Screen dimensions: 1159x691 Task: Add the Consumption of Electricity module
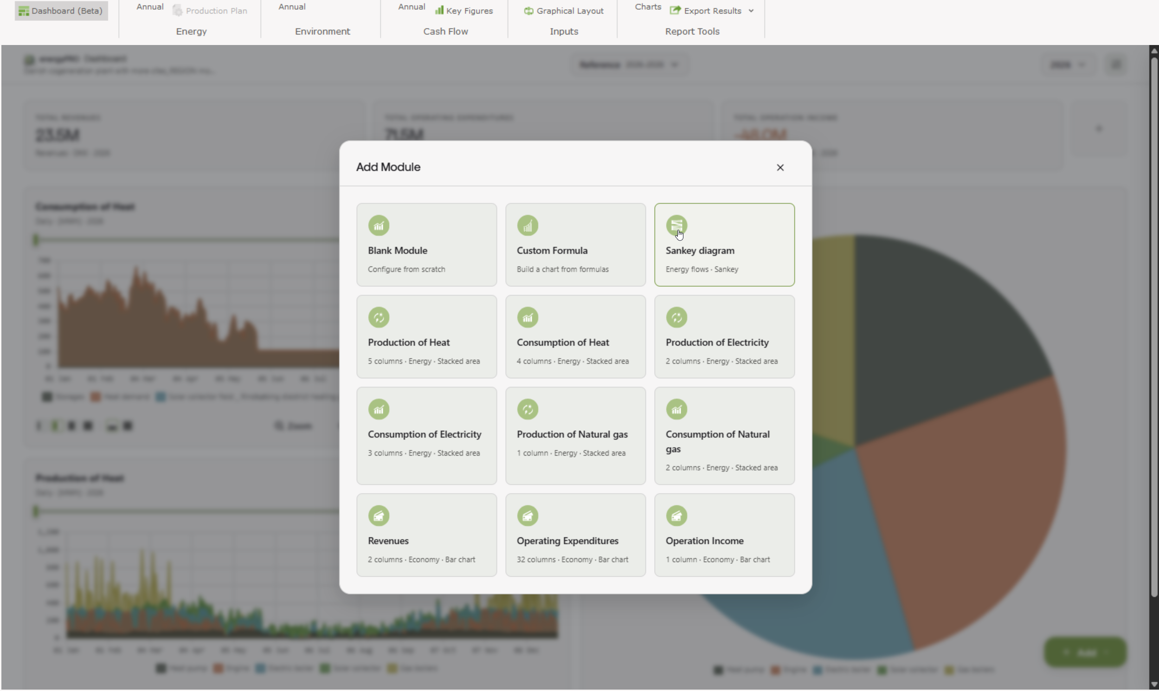pos(427,436)
